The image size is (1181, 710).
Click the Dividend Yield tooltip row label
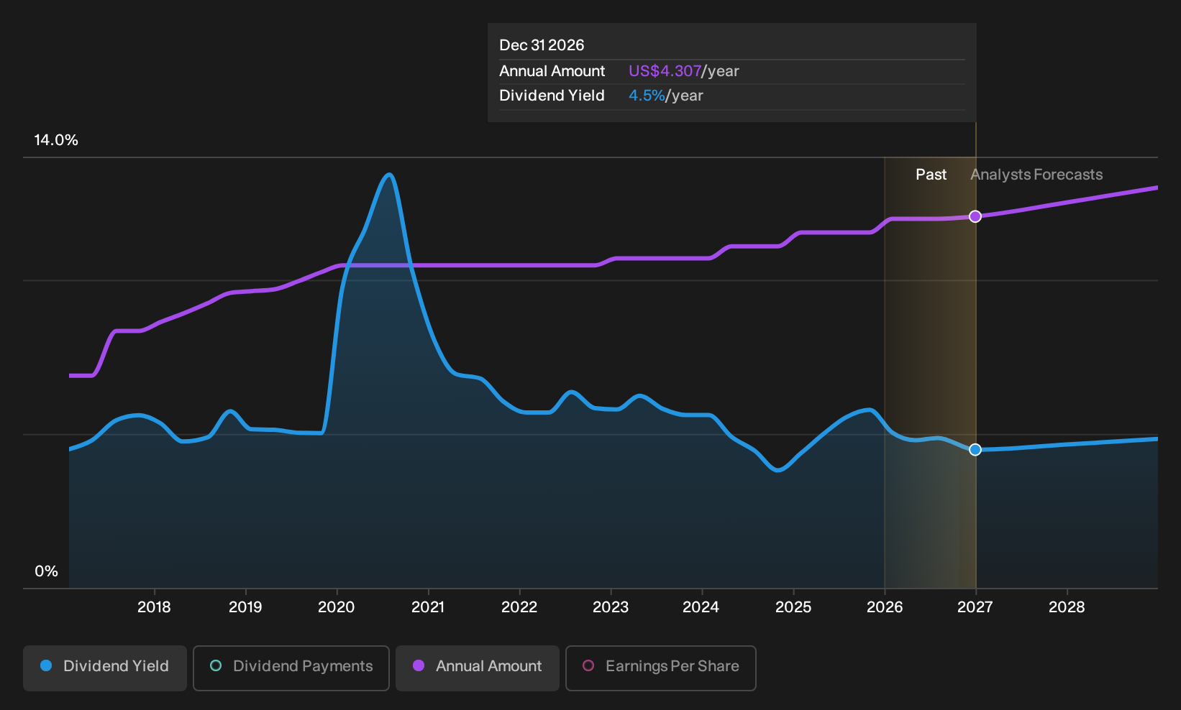pos(552,96)
